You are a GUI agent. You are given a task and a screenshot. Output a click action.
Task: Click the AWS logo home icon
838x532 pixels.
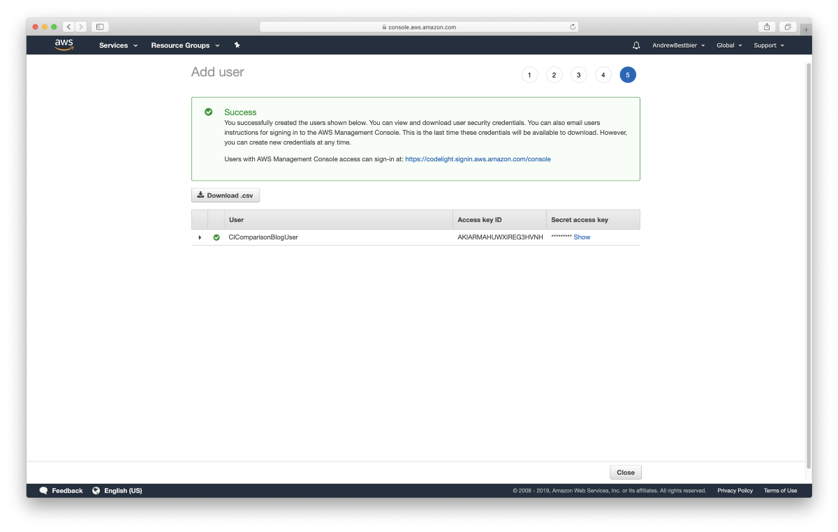coord(64,45)
